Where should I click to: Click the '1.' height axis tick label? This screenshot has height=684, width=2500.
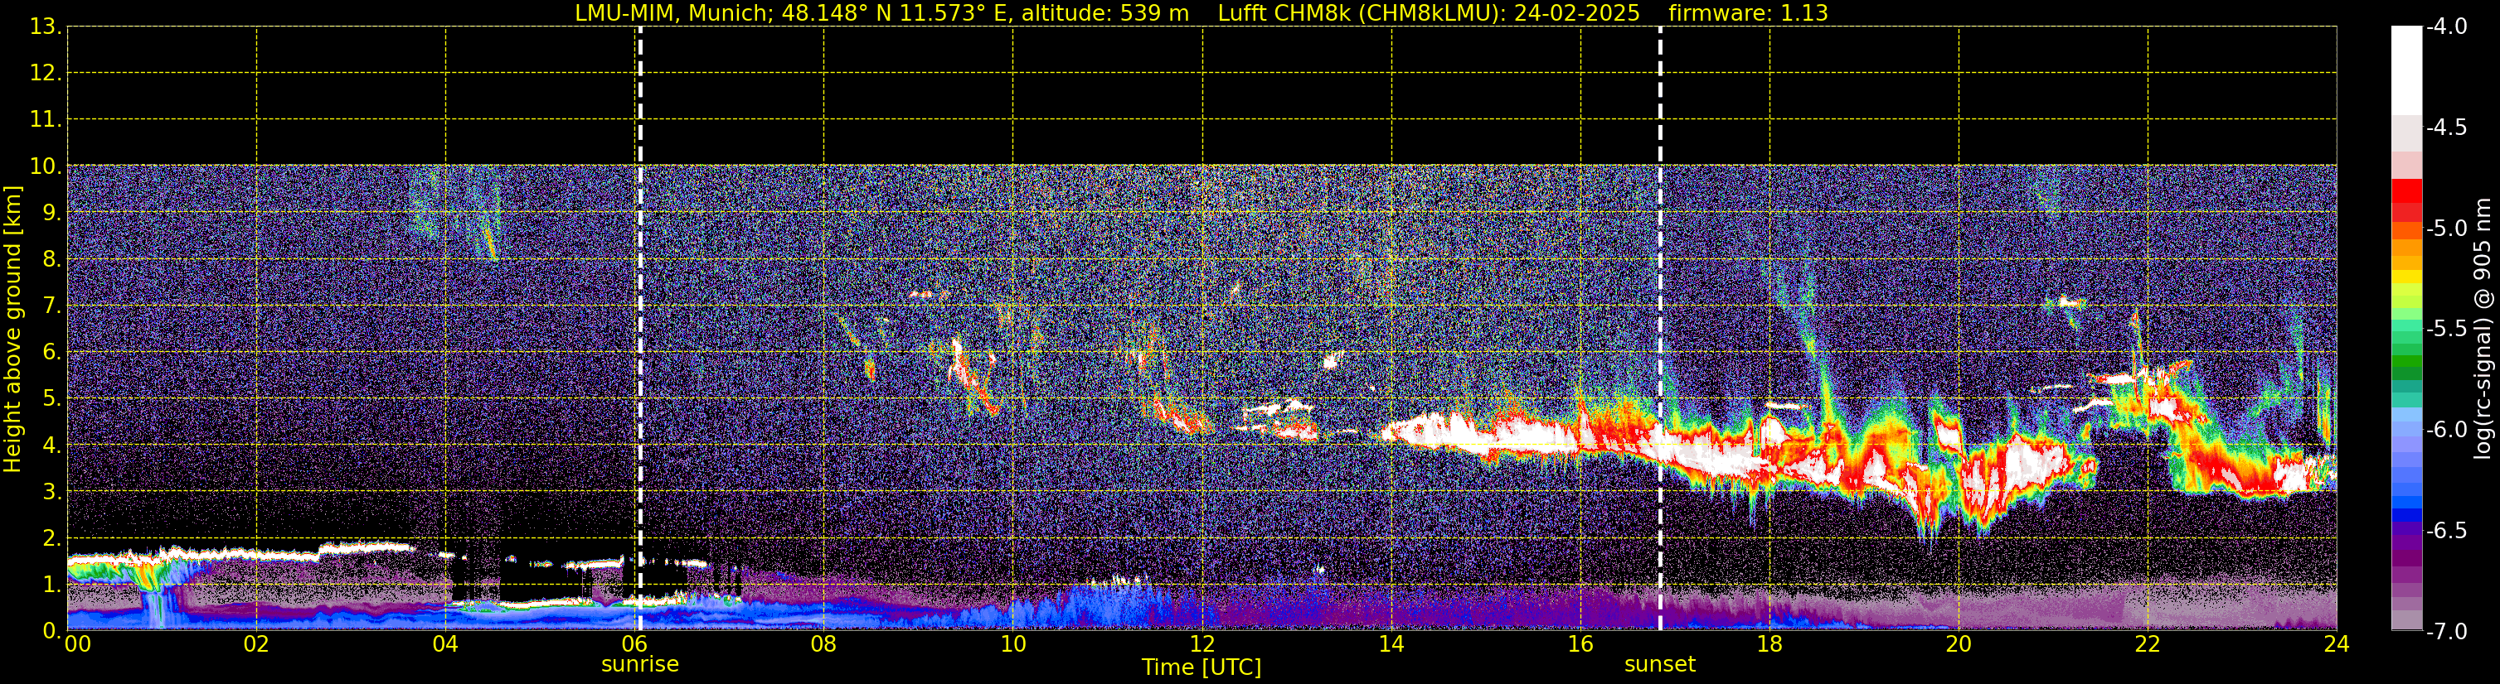(x=52, y=584)
